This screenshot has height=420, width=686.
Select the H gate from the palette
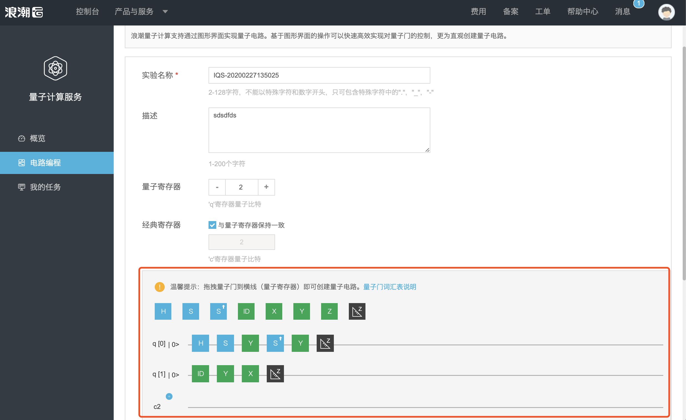[x=163, y=311]
